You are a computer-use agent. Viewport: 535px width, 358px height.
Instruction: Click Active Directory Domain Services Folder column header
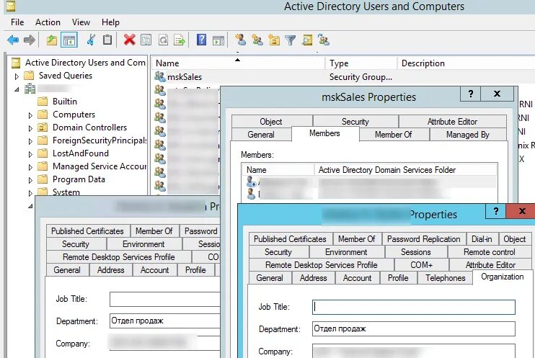[405, 170]
